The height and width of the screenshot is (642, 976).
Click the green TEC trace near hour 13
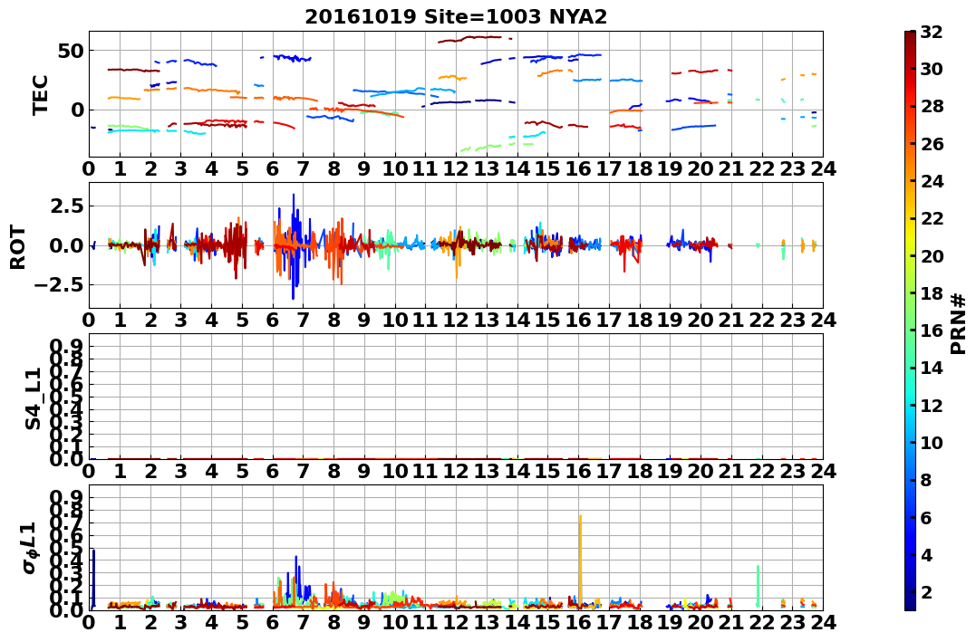coord(480,149)
